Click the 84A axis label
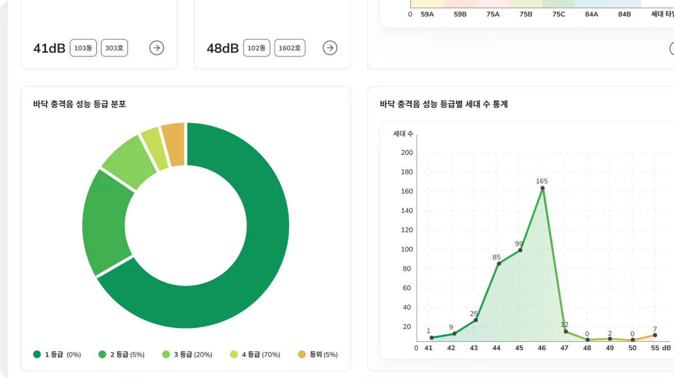Image resolution: width=674 pixels, height=379 pixels. (591, 14)
